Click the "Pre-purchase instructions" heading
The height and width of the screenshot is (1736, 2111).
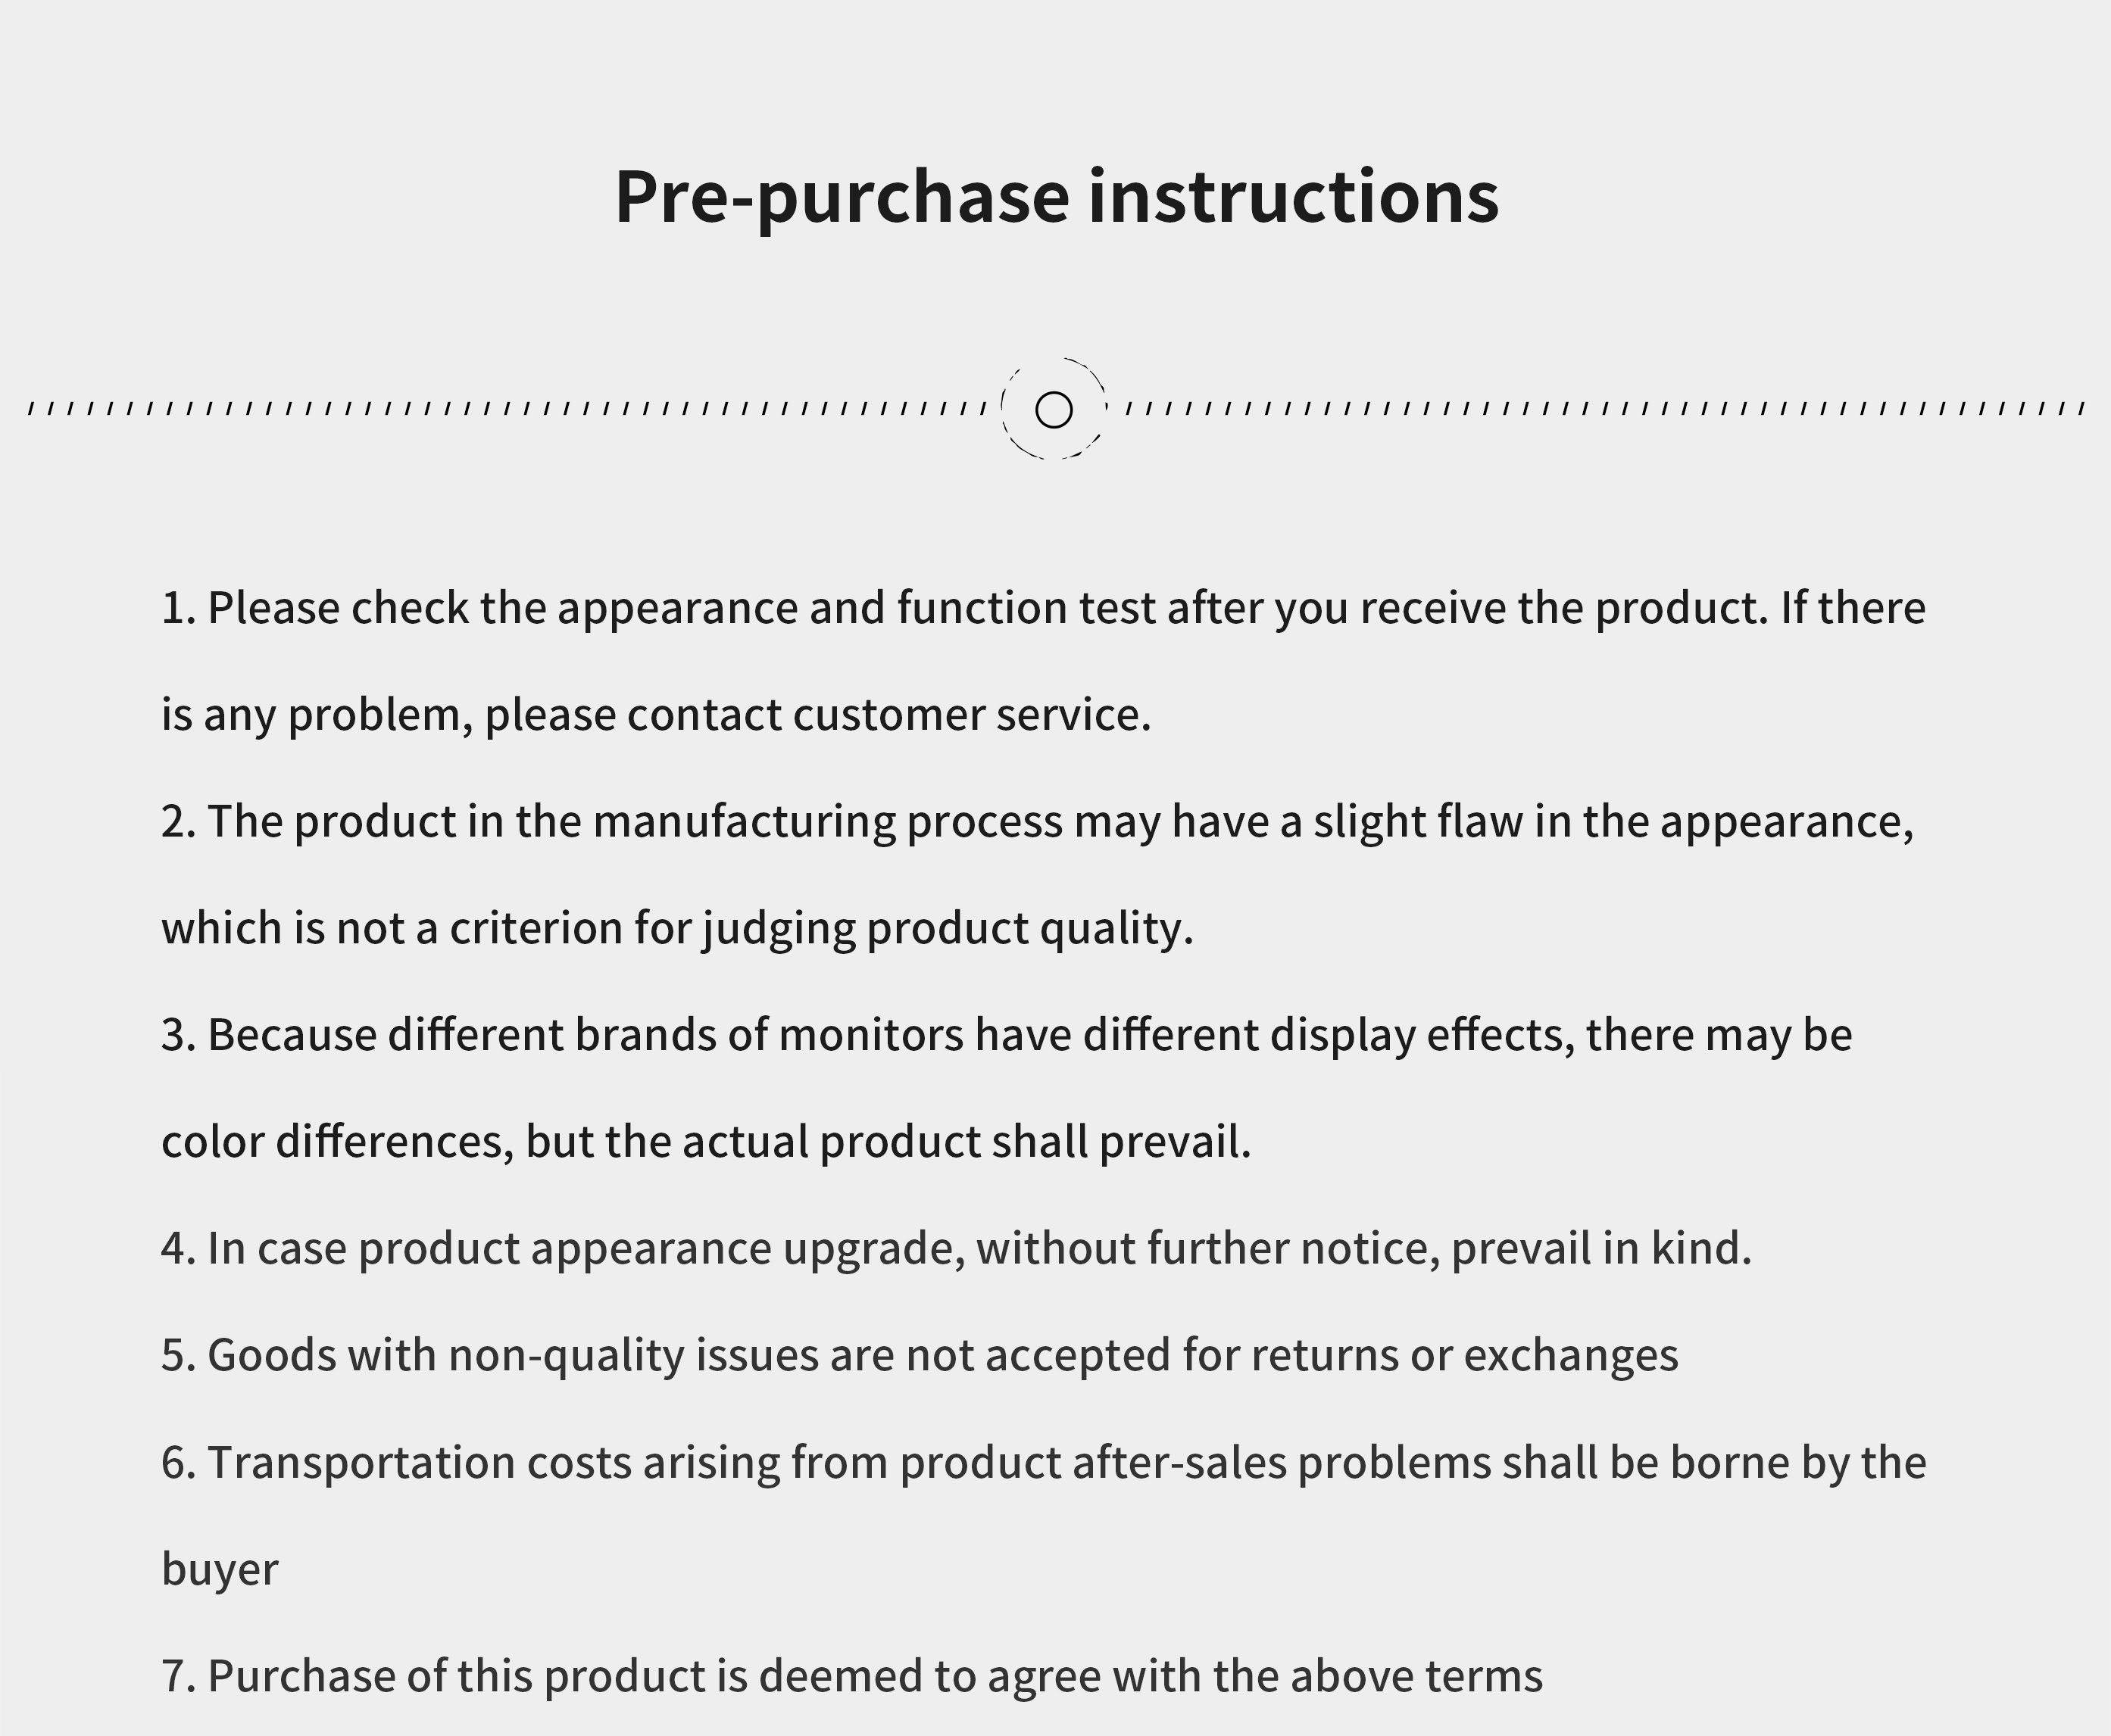(1056, 197)
